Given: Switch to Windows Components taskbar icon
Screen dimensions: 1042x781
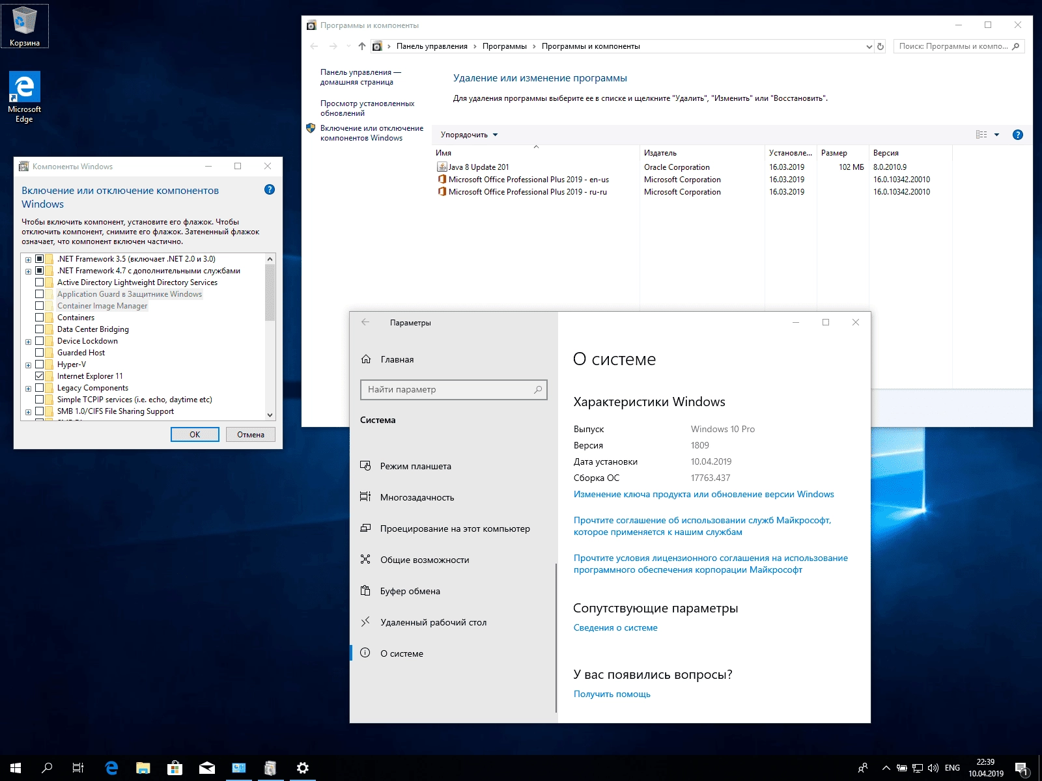Looking at the screenshot, I should tap(270, 768).
